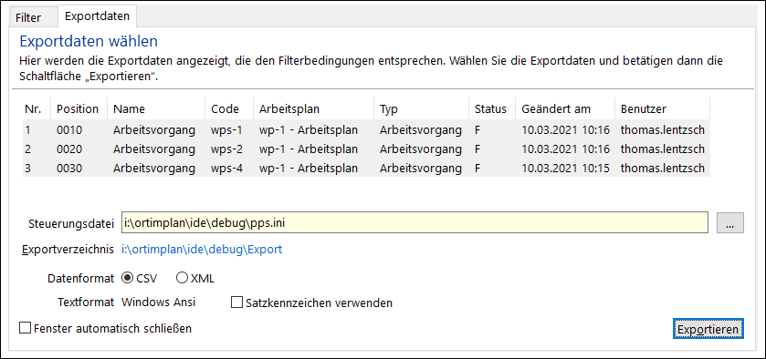This screenshot has height=359, width=766.
Task: Click the Name column header
Action: pyautogui.click(x=156, y=108)
